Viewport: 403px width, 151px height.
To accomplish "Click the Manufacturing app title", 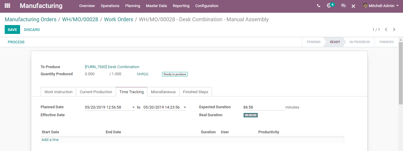I will [41, 6].
